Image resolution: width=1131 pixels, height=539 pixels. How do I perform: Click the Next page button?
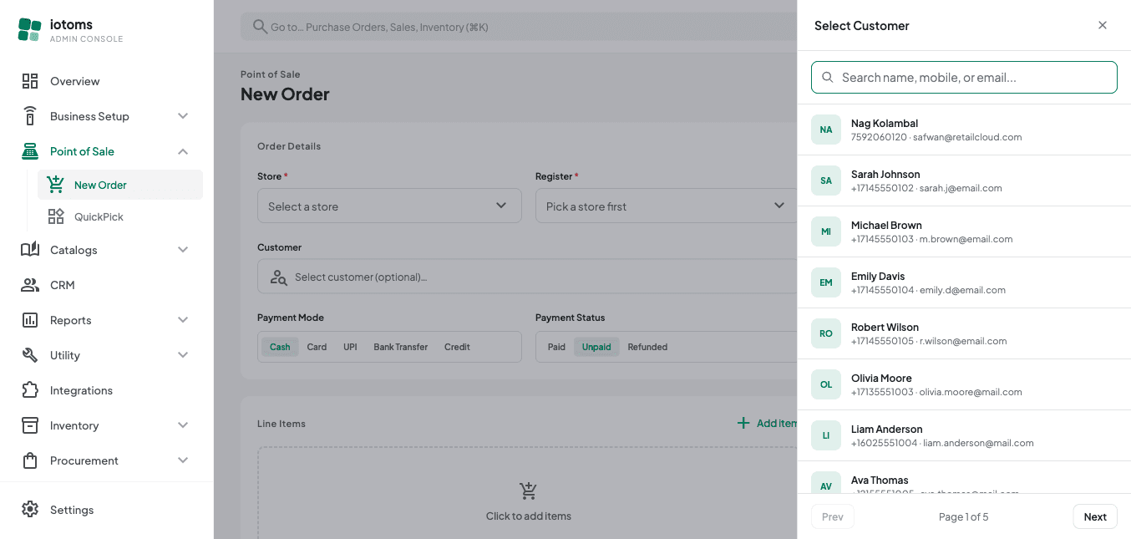(x=1095, y=516)
